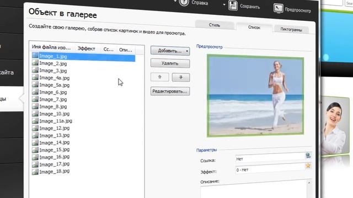Select Image_13.jpg in the list
353x198 pixels.
[x=55, y=135]
